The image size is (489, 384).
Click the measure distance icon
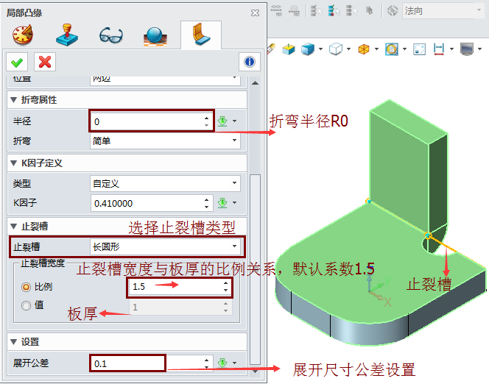click(x=439, y=49)
